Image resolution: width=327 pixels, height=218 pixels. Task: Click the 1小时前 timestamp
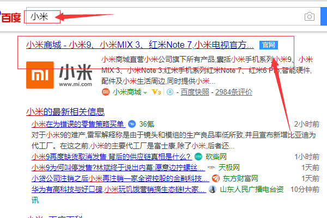pos(307,157)
